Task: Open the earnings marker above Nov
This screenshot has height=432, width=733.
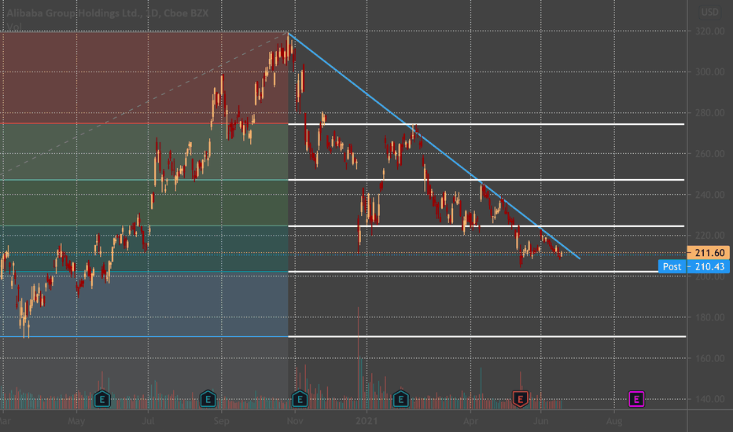Action: pos(300,399)
